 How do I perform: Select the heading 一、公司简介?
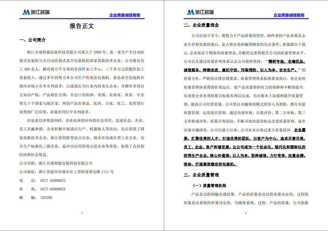[32, 40]
